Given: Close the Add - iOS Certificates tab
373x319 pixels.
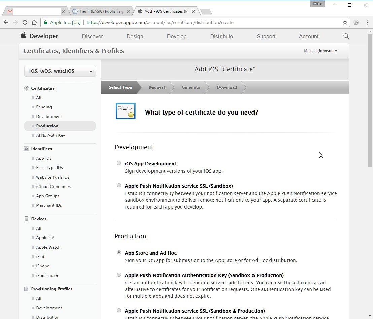Looking at the screenshot, I should click(x=193, y=11).
